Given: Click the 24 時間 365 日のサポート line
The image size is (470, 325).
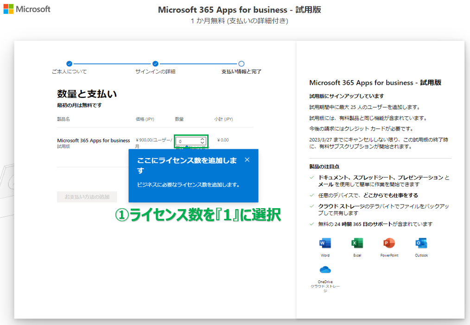Looking at the screenshot, I should 375,224.
